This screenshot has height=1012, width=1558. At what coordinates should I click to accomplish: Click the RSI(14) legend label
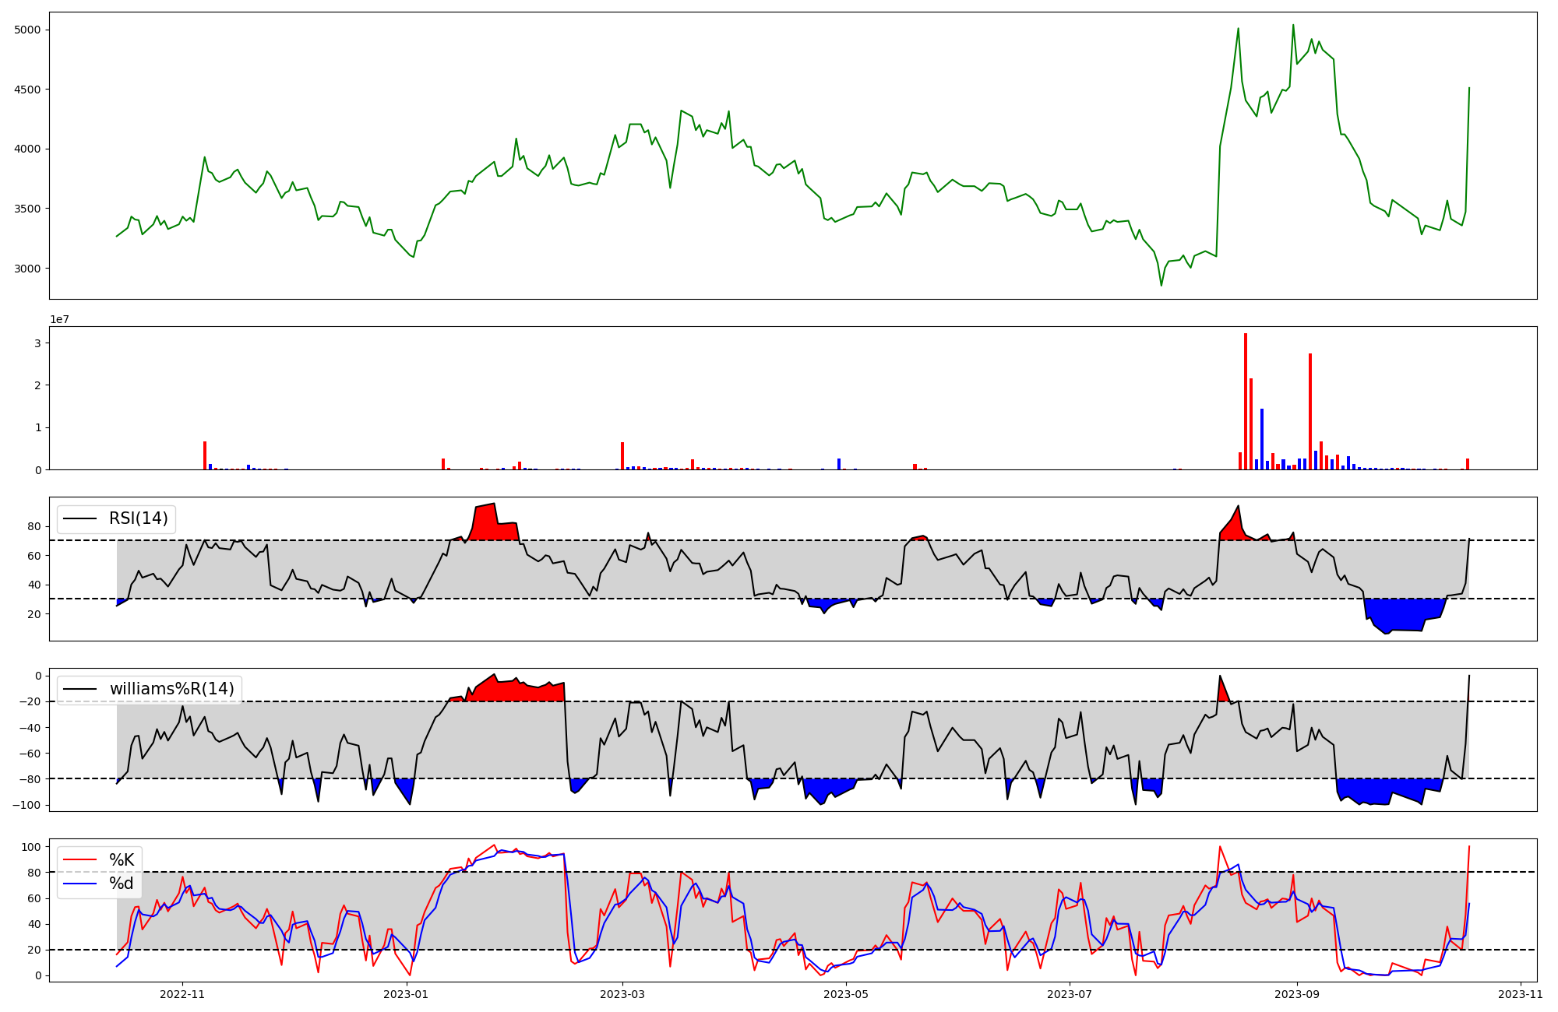[139, 518]
